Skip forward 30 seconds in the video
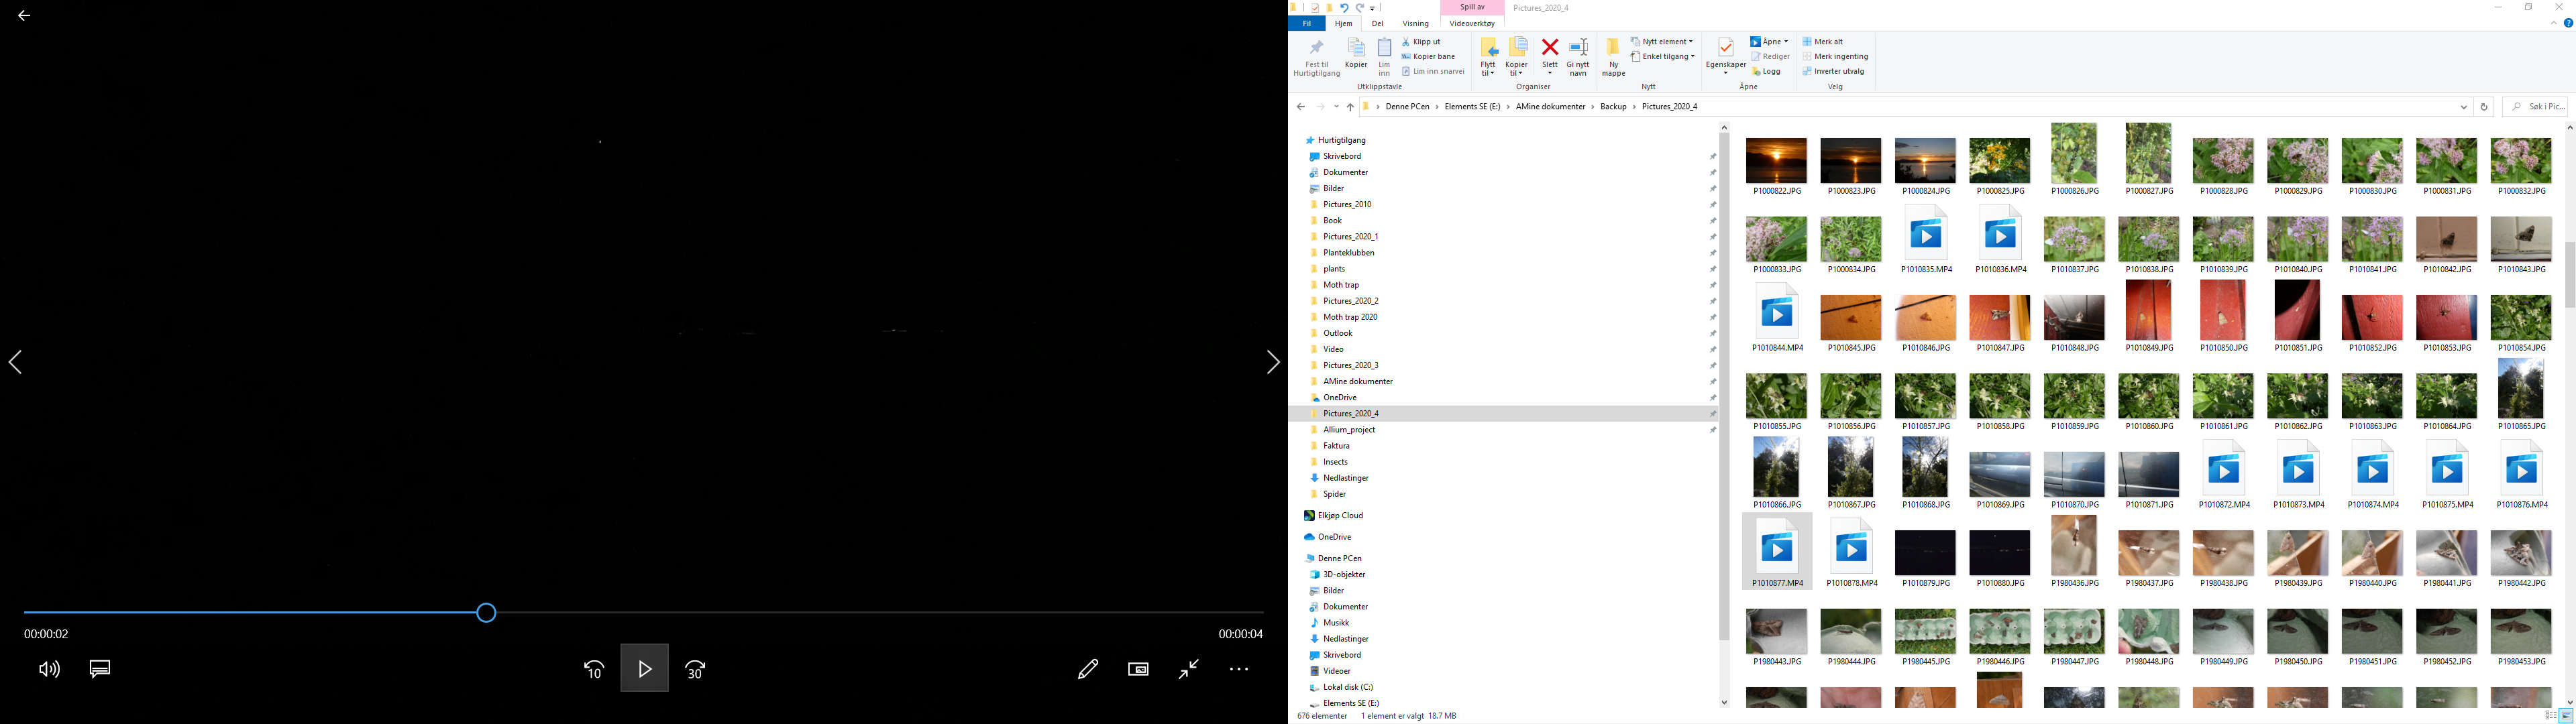Image resolution: width=2576 pixels, height=724 pixels. (696, 669)
